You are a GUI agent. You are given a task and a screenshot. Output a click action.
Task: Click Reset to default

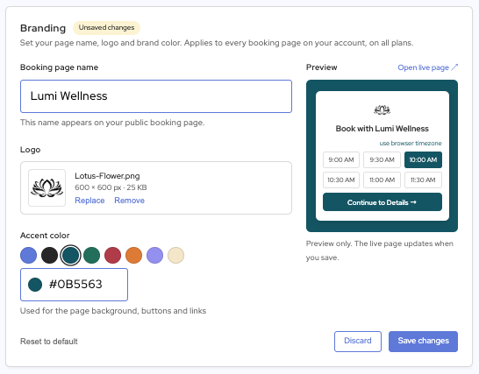(x=49, y=342)
